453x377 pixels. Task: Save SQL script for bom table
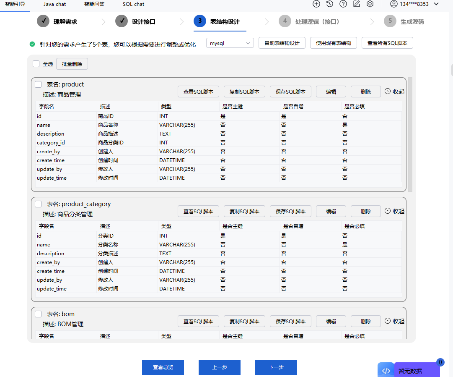[x=291, y=322]
